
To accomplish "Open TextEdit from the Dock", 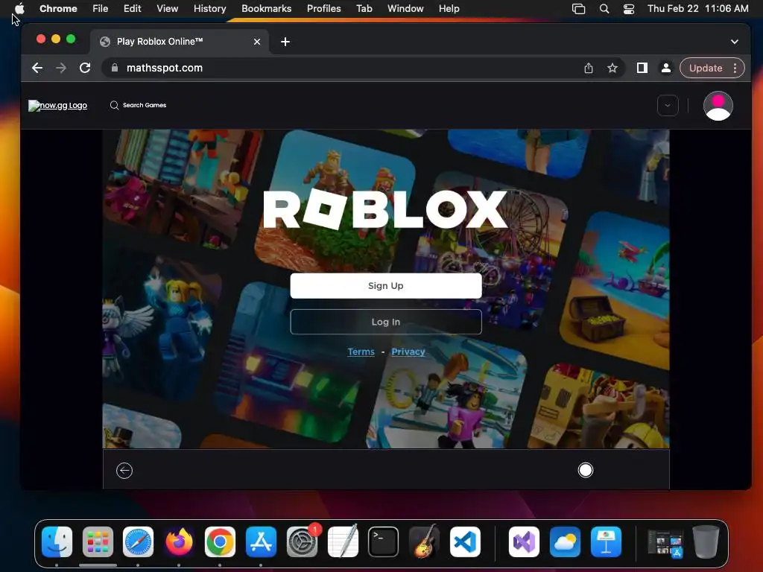I will coord(343,541).
